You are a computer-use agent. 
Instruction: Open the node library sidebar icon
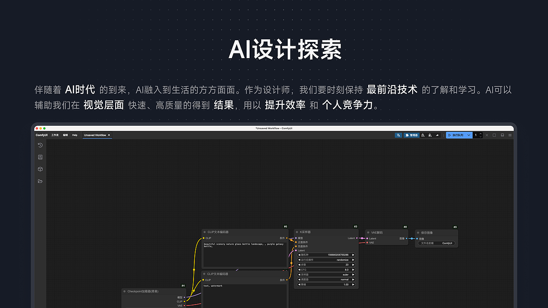coord(40,157)
